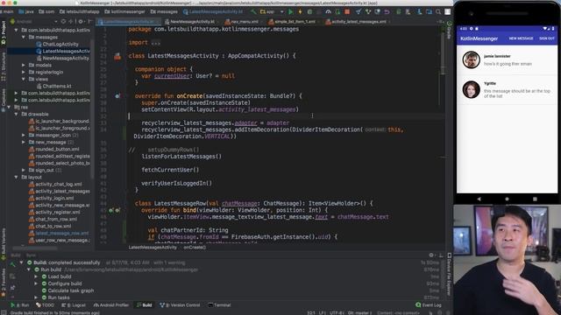Click the onCreate() breadcrumb below the editor
The width and height of the screenshot is (561, 315).
point(195,247)
